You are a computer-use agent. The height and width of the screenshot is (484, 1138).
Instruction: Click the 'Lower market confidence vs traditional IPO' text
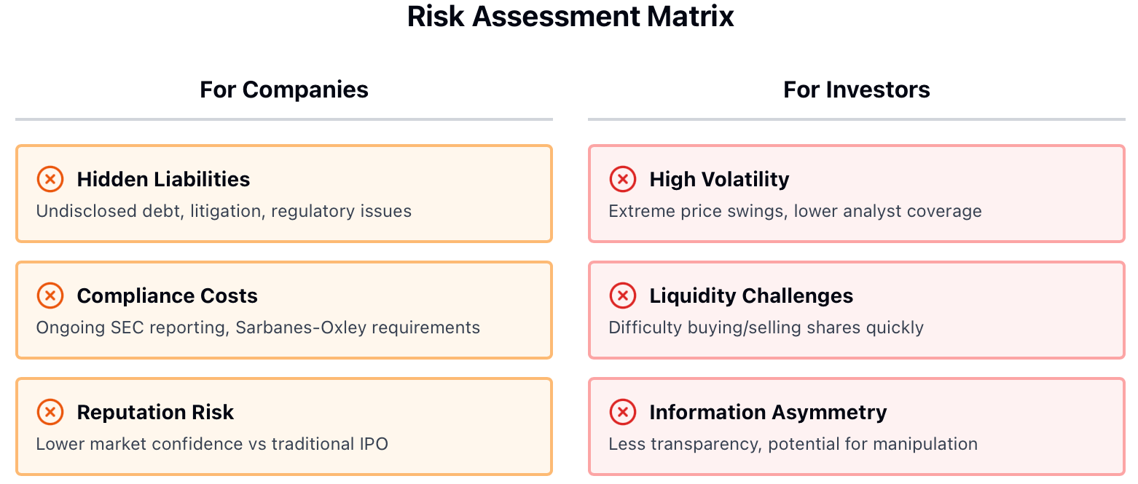212,444
